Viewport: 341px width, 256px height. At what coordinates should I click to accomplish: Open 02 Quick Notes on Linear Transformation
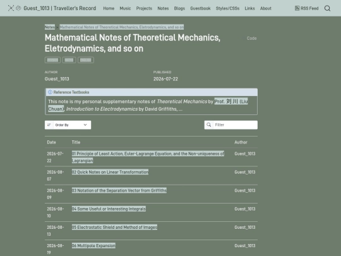110,172
